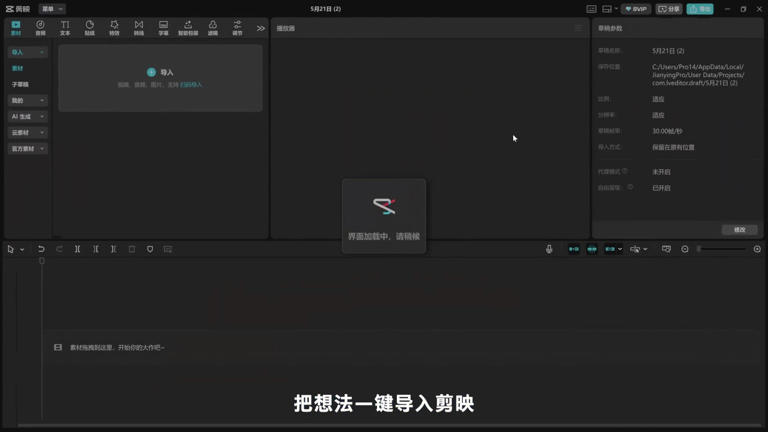Select 子草稿 in the sidebar
The image size is (768, 432).
tap(20, 84)
